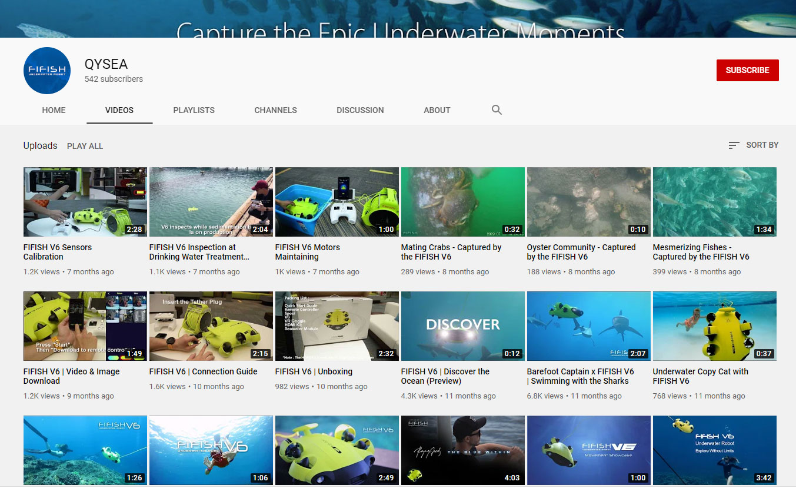The width and height of the screenshot is (796, 498).
Task: Play Video & Image Download thumbnail
Action: click(85, 326)
